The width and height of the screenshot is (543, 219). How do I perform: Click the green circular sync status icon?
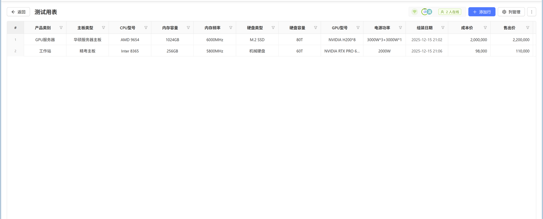(x=424, y=12)
